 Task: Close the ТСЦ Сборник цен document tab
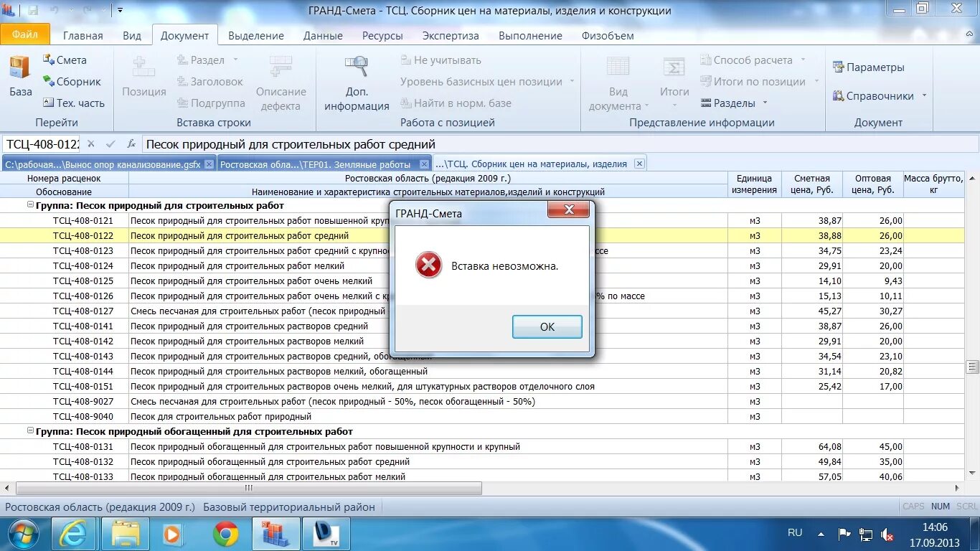(x=639, y=164)
